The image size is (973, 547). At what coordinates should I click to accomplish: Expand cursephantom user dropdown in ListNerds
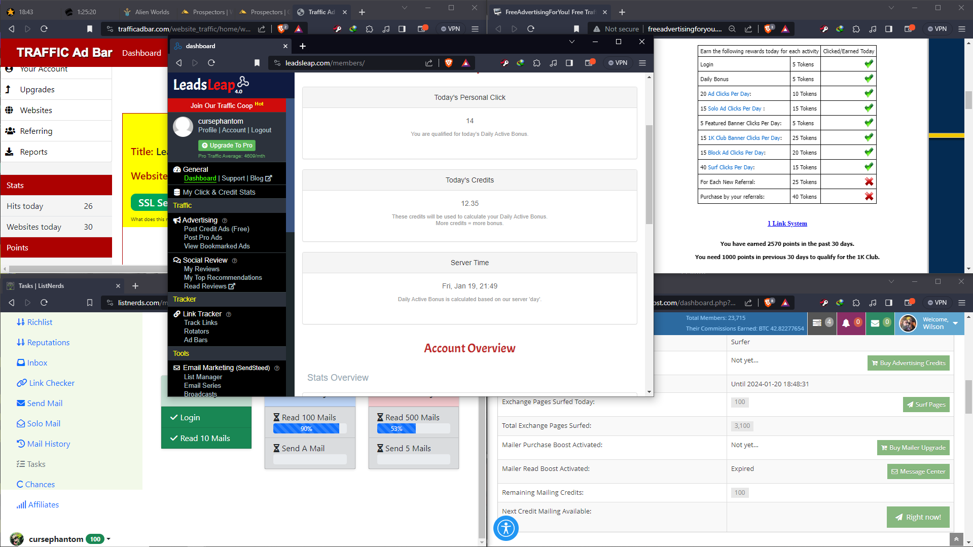pos(109,539)
